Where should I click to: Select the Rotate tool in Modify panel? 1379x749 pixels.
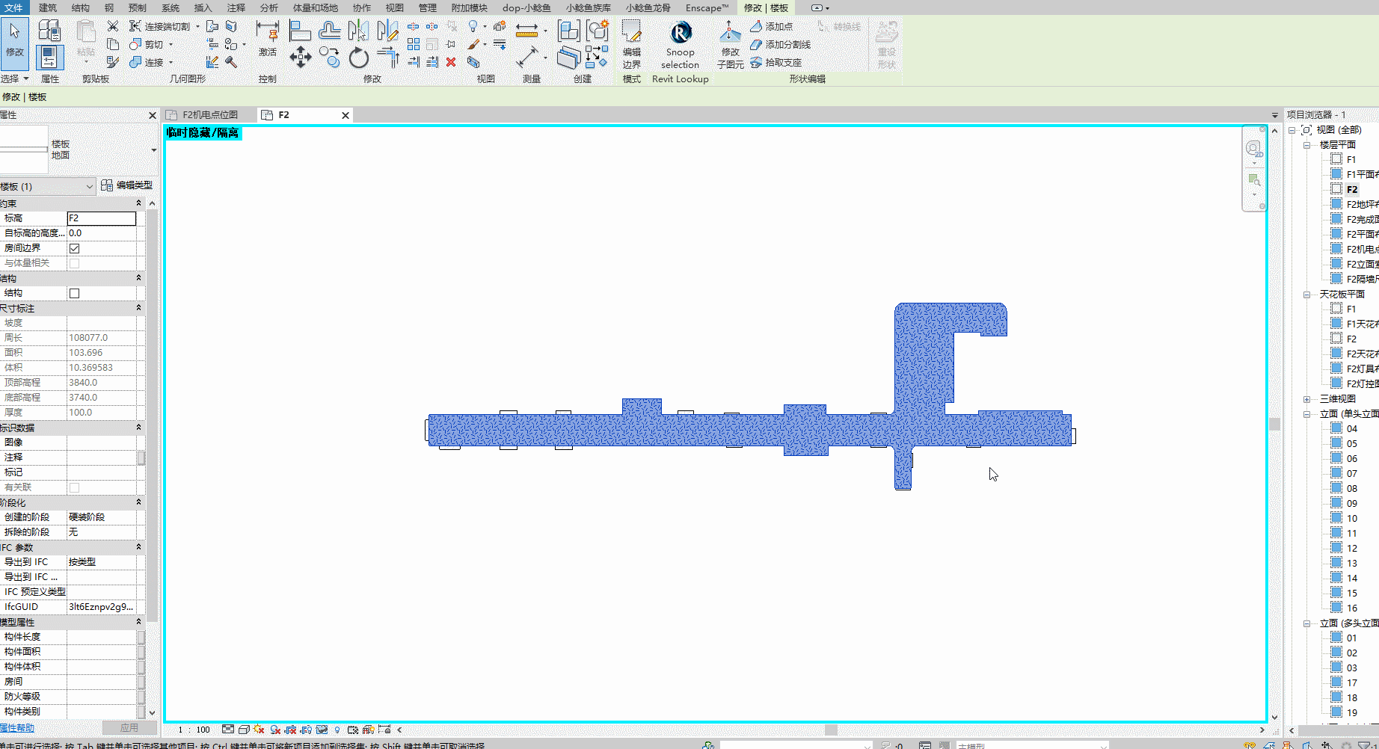[359, 58]
